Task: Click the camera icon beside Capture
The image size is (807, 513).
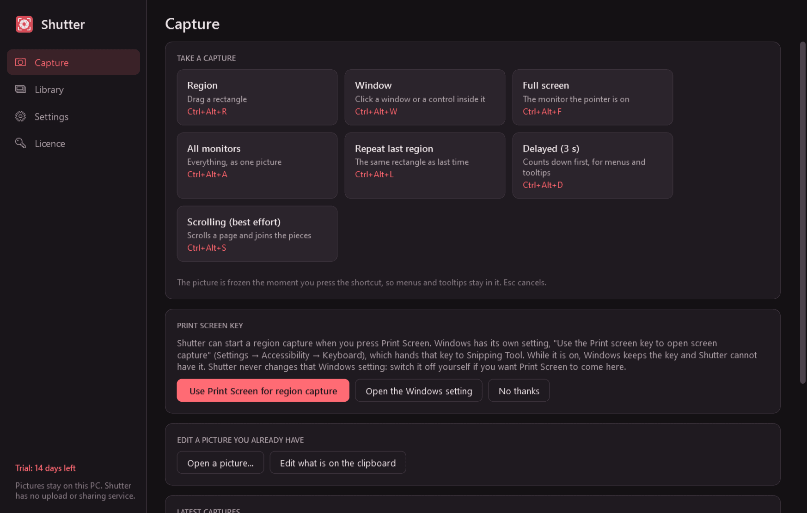Action: 20,62
